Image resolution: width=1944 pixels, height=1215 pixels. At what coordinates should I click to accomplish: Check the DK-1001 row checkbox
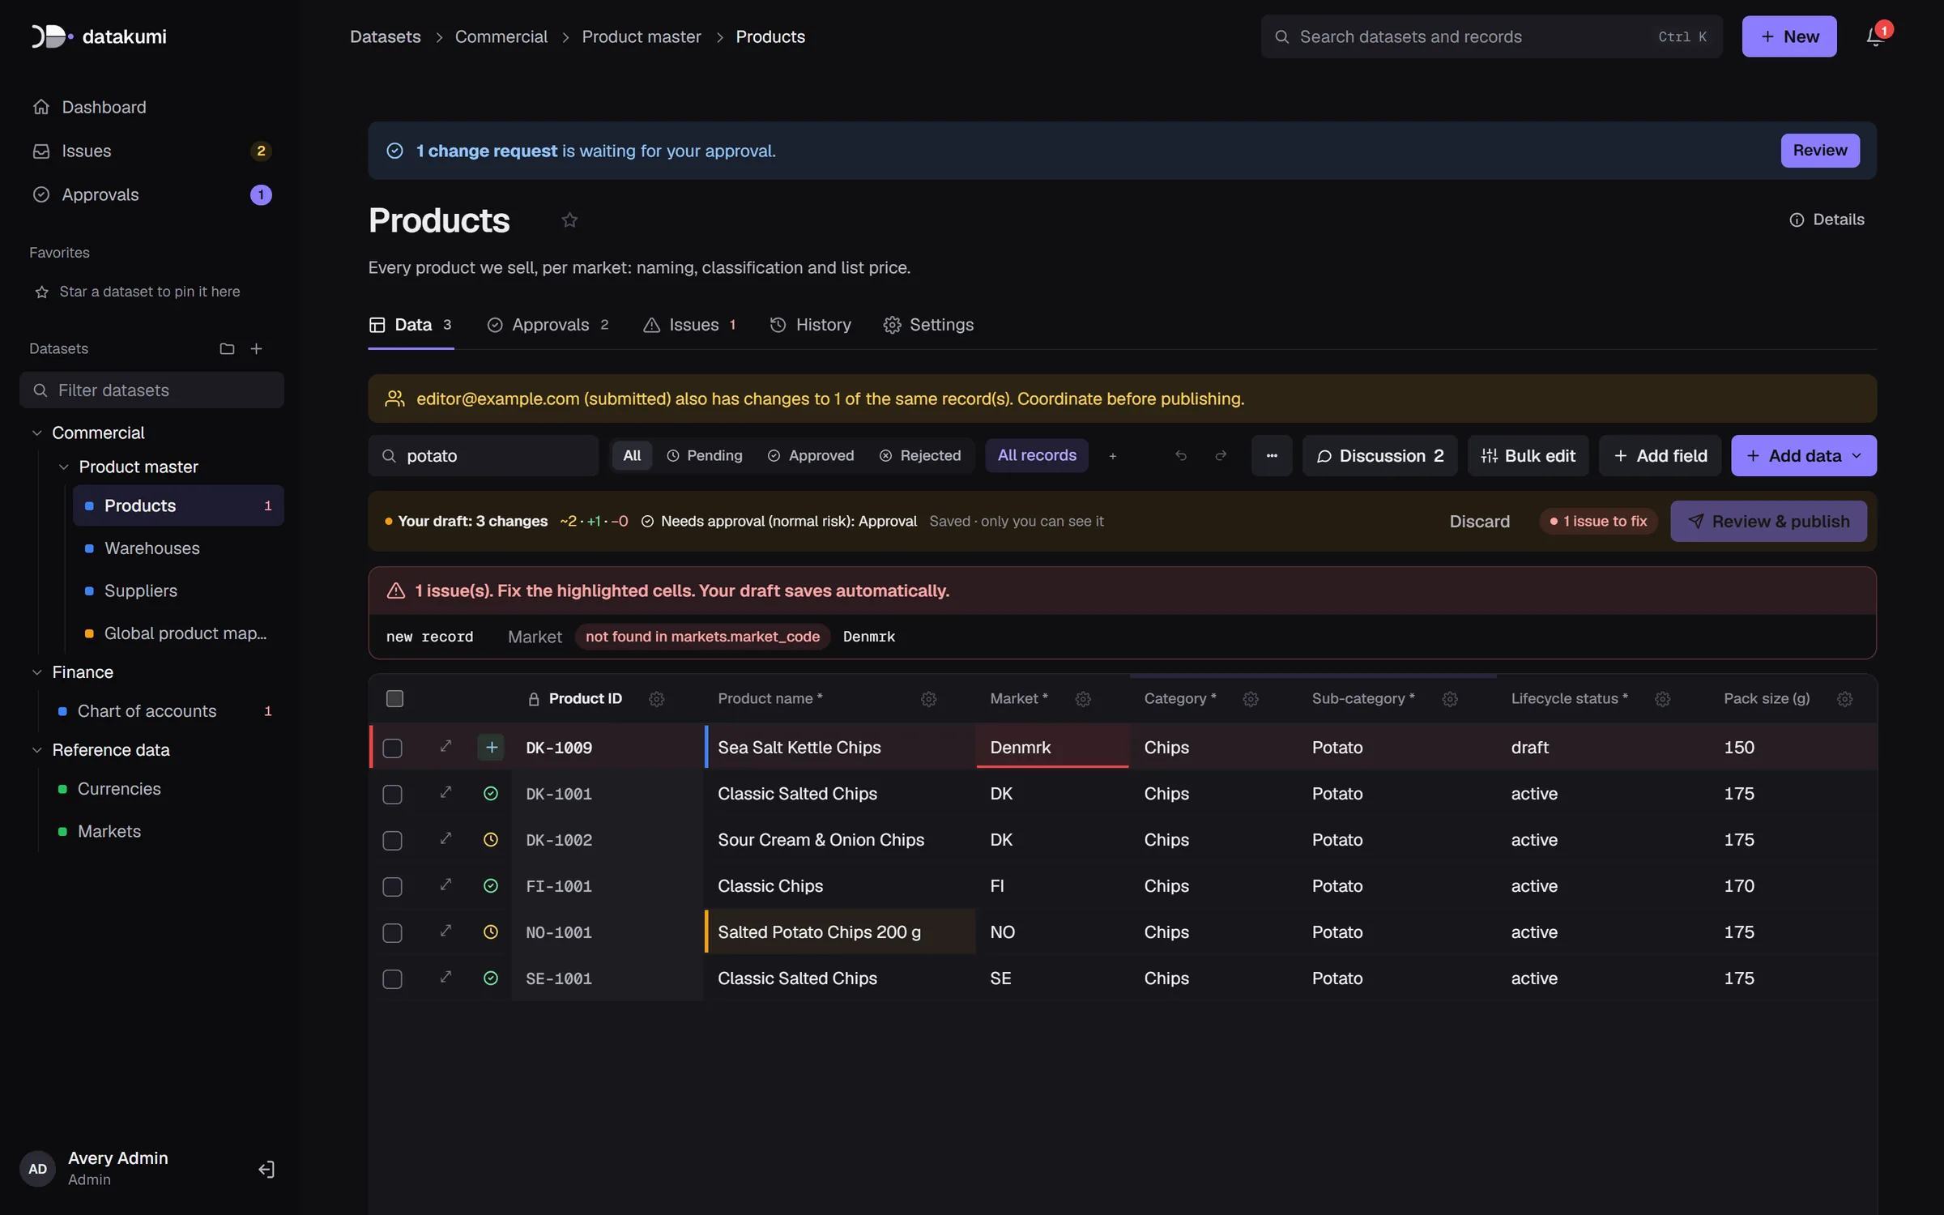pos(393,795)
